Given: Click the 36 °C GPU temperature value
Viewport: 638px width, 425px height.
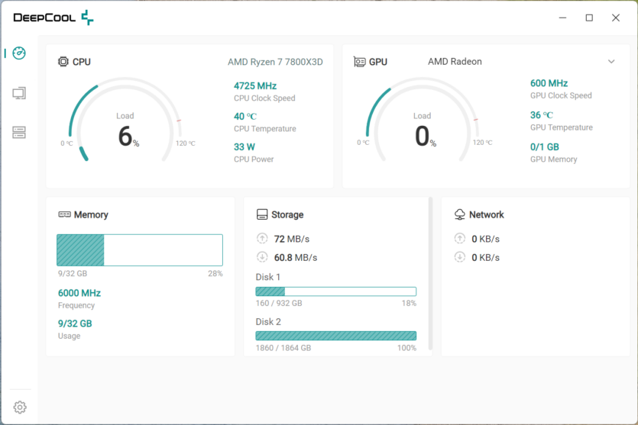Looking at the screenshot, I should pos(542,115).
